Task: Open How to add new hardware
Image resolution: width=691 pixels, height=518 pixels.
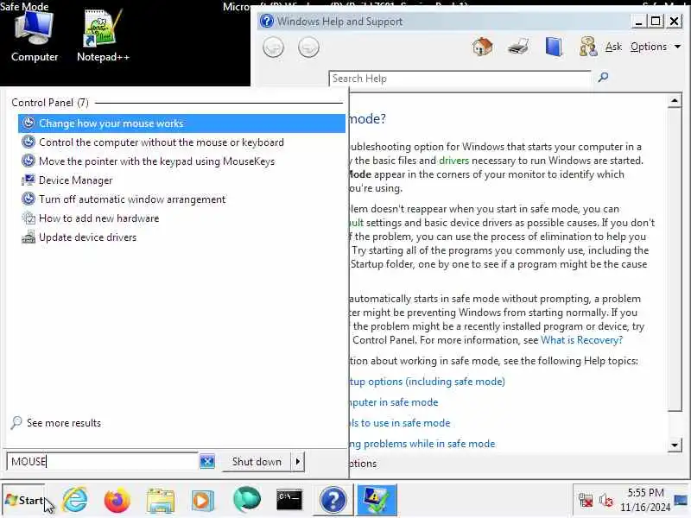Action: point(181,218)
